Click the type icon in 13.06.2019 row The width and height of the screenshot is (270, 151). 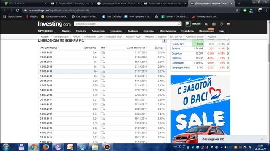[103, 71]
